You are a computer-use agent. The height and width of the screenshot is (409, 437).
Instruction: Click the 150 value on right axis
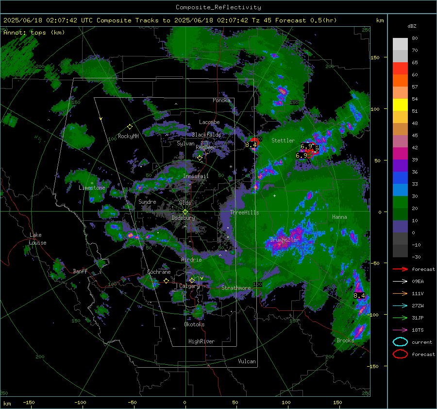[x=375, y=57]
